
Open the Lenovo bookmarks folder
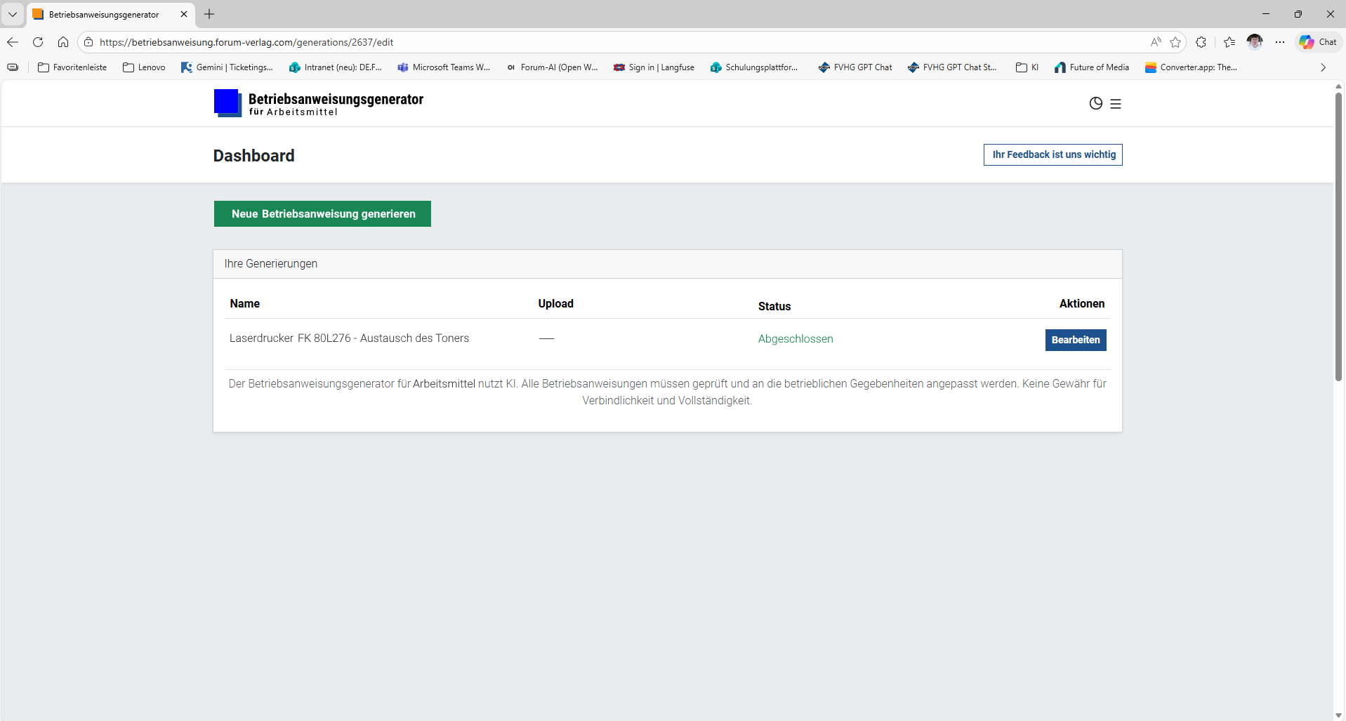click(x=144, y=67)
